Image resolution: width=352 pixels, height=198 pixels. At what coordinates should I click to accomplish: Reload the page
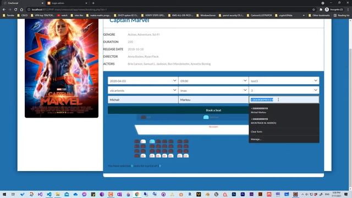(16, 10)
